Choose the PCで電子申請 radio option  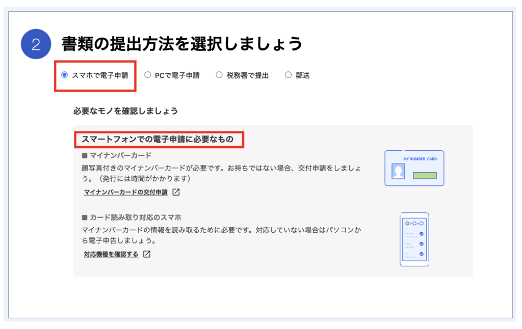pos(148,75)
